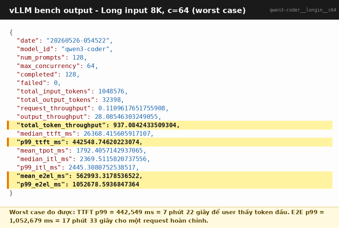Click the highlighted "total_token_throughput" line
Viewport: 339px width, 228px height.
[x=170, y=125]
